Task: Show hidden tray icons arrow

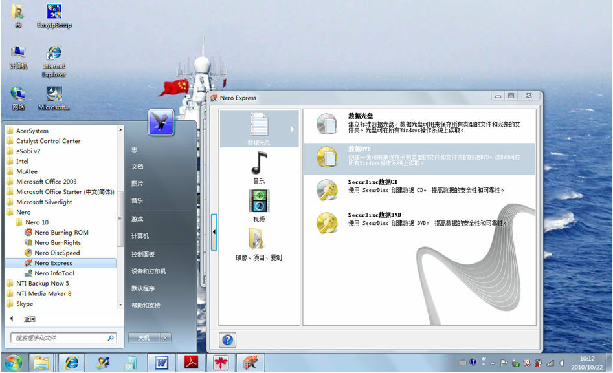Action: point(493,363)
